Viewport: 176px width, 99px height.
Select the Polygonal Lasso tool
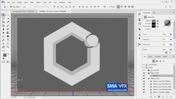[3, 18]
